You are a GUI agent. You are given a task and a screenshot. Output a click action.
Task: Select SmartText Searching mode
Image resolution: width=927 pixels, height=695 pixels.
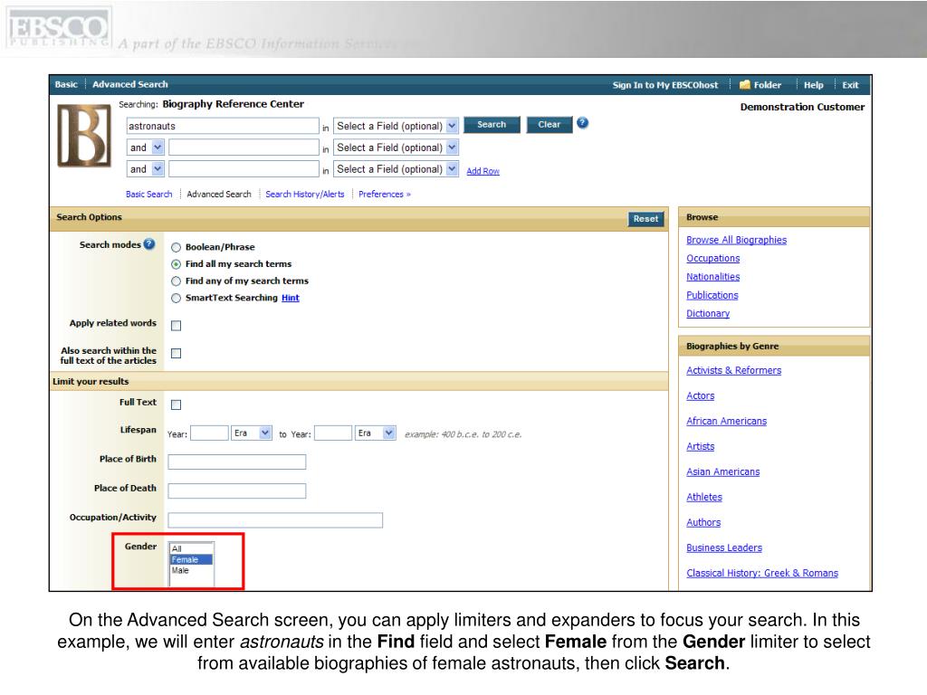pos(176,299)
